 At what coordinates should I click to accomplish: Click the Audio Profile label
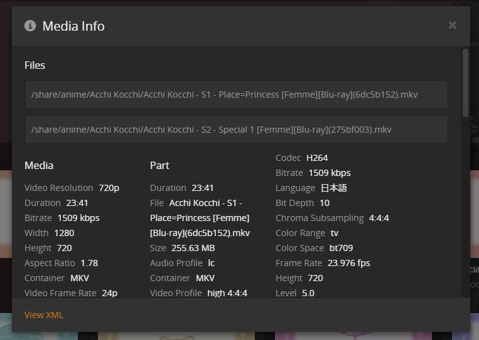coord(176,263)
